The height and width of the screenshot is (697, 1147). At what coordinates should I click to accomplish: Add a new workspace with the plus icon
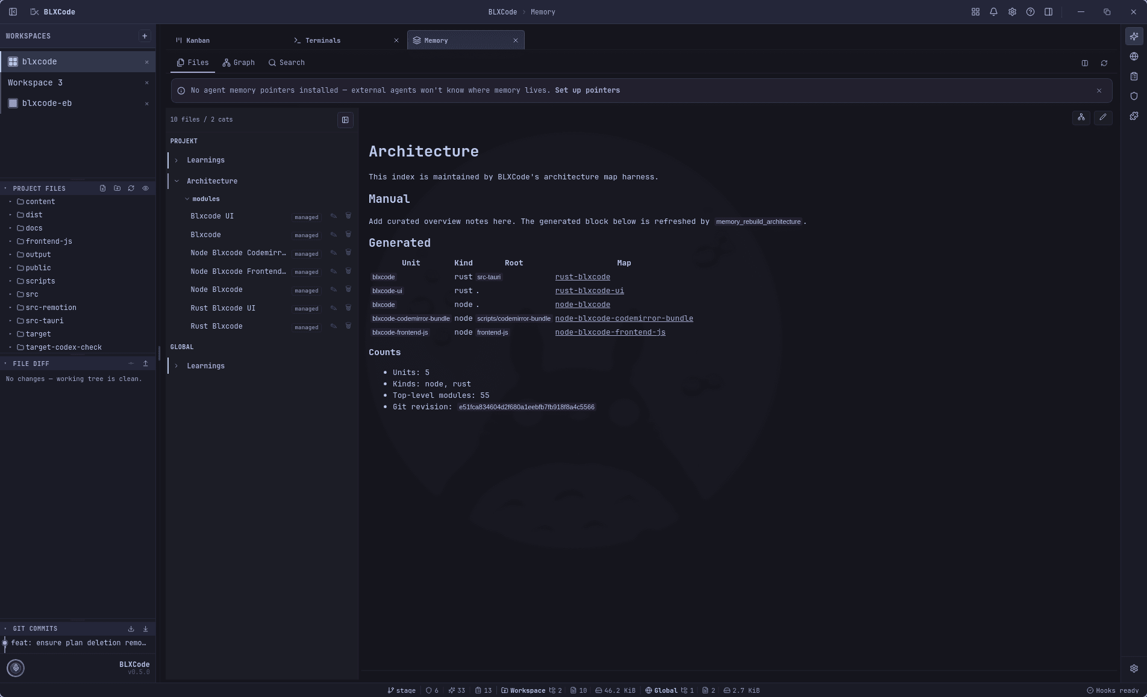(x=145, y=36)
